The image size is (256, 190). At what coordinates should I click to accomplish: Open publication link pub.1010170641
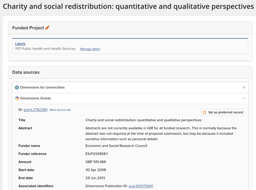tap(141, 186)
